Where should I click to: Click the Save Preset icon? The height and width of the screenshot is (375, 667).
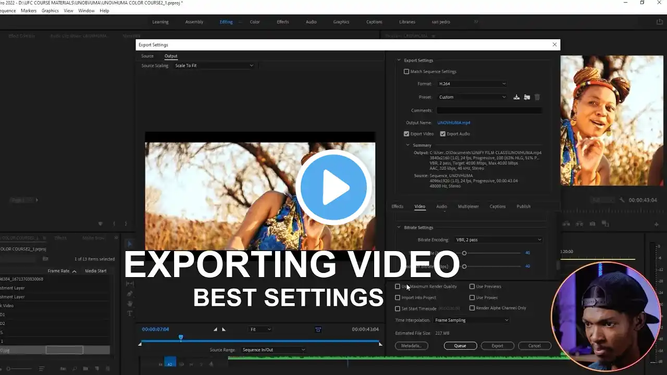coord(516,97)
